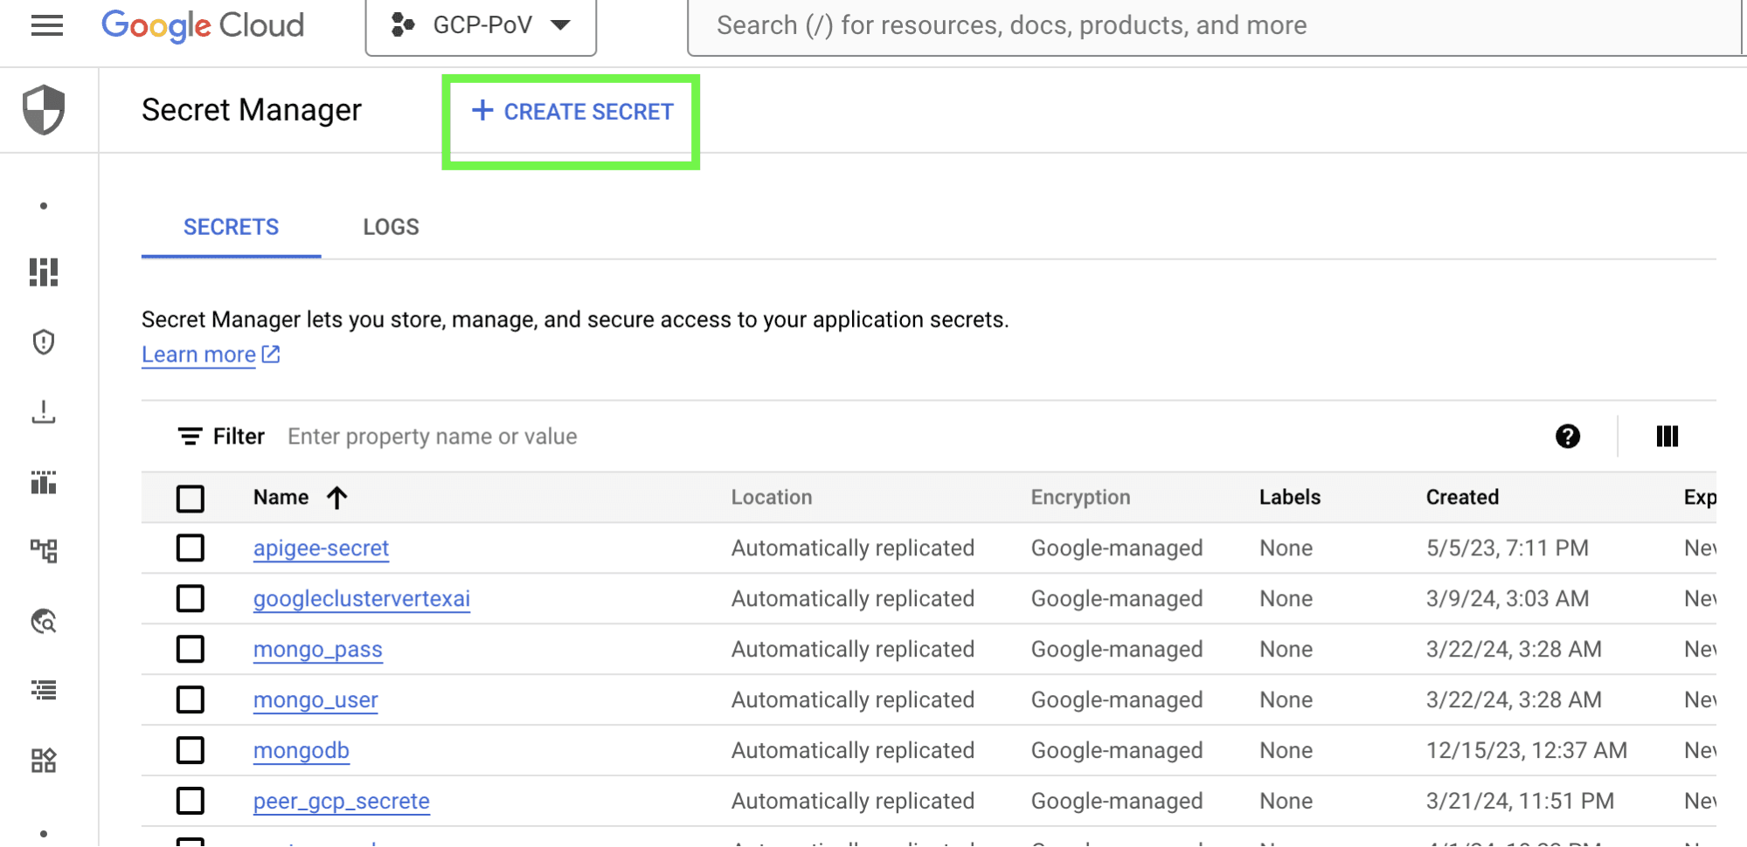The width and height of the screenshot is (1747, 847).
Task: Click the sidebar squares-and-diamond widgets icon
Action: [x=44, y=761]
